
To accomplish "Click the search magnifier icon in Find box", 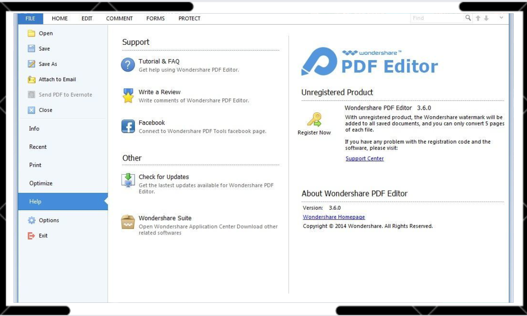I will [x=468, y=18].
